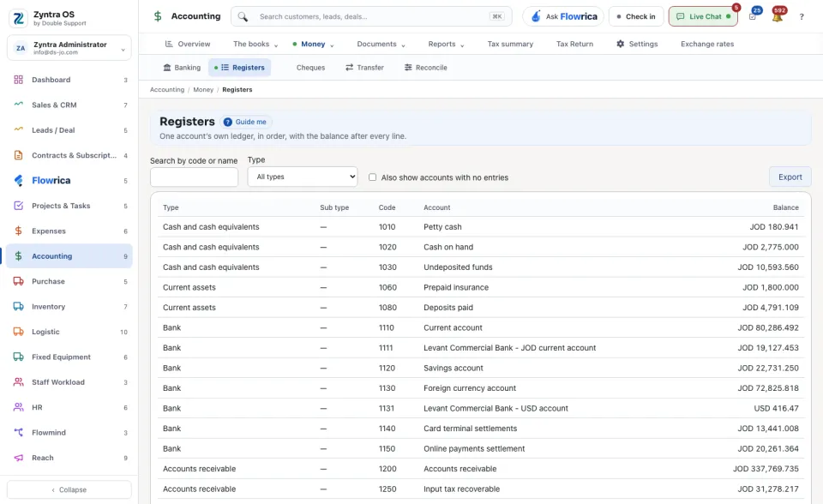Click Money breadcrumb link

pos(203,90)
